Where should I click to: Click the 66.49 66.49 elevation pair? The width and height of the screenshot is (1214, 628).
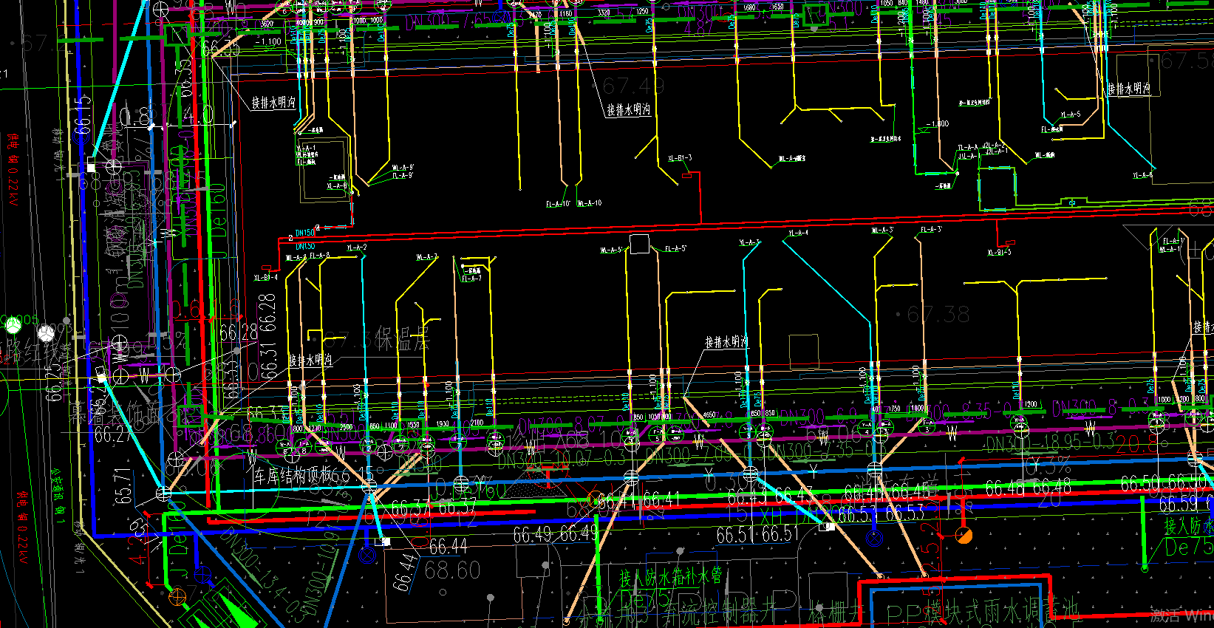point(556,534)
